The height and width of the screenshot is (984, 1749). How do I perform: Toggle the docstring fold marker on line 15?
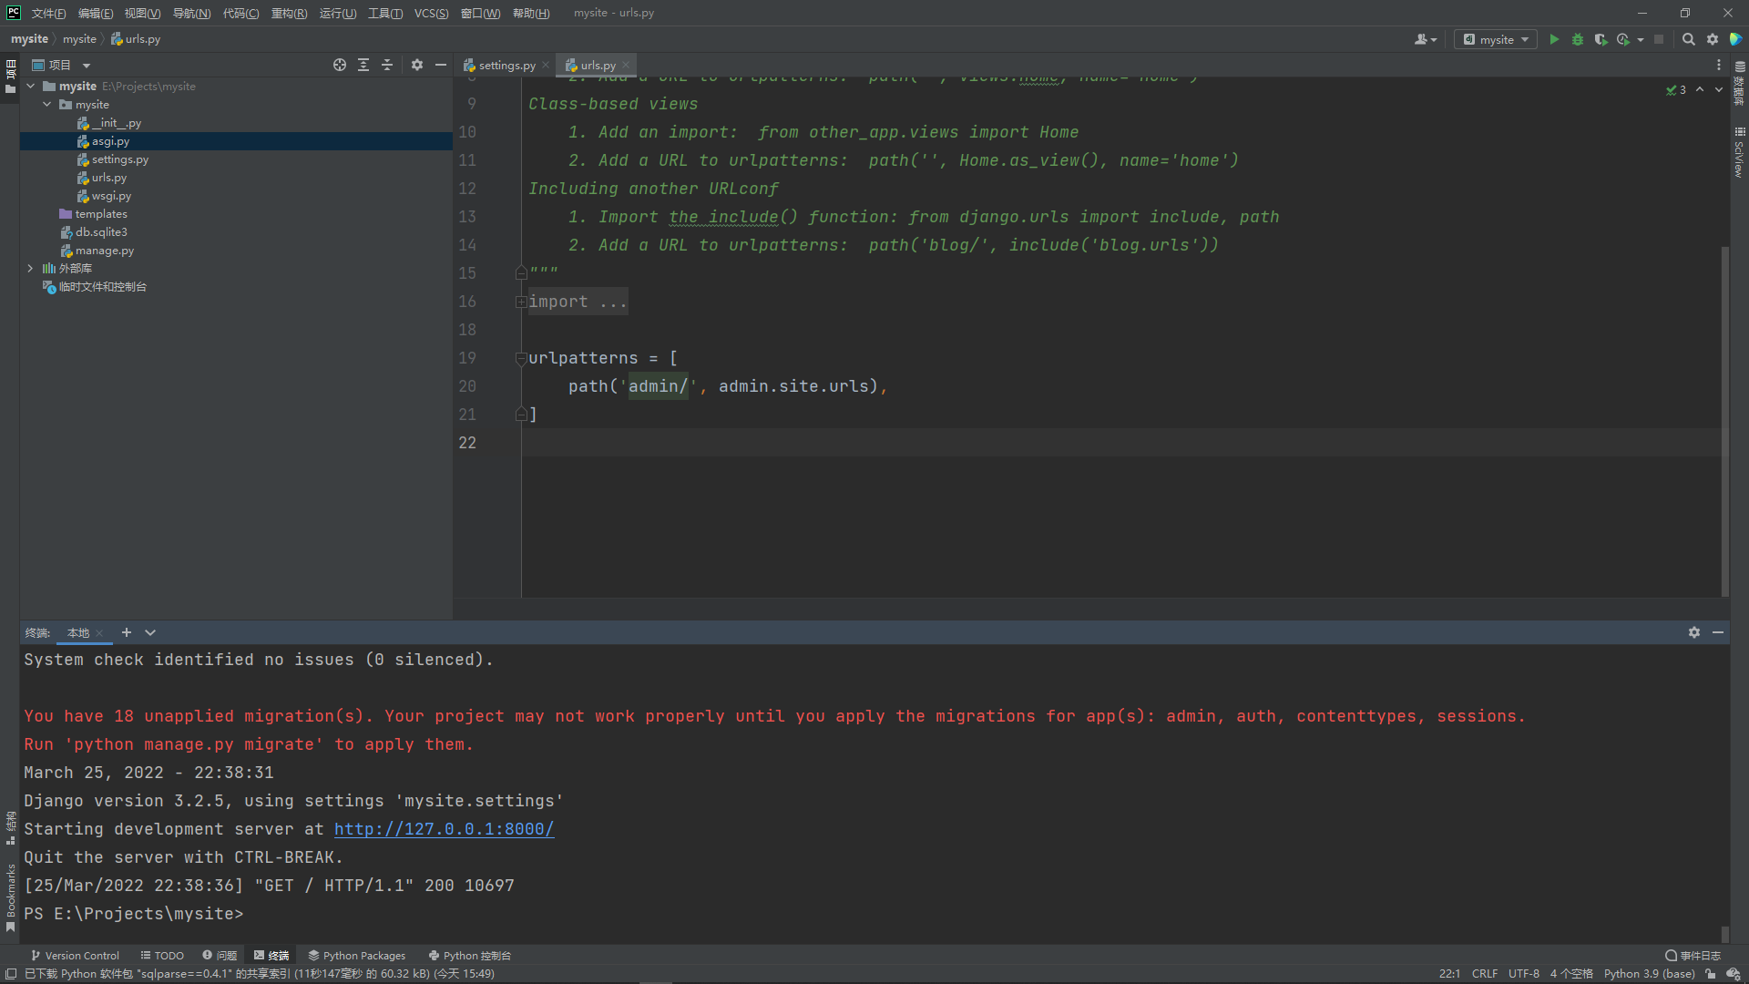[521, 272]
